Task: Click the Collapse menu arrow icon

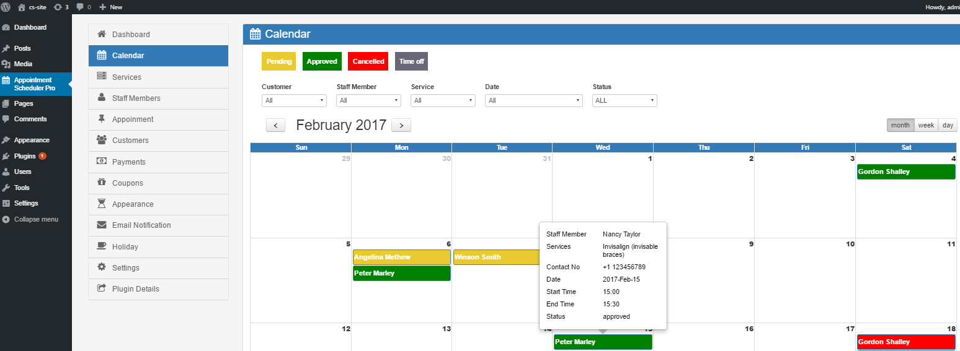Action: coord(6,219)
